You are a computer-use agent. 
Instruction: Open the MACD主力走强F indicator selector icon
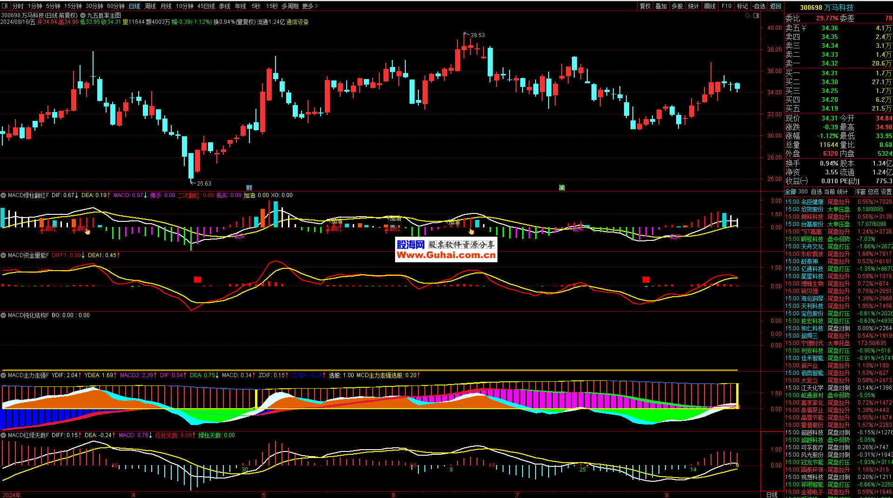[x=4, y=375]
